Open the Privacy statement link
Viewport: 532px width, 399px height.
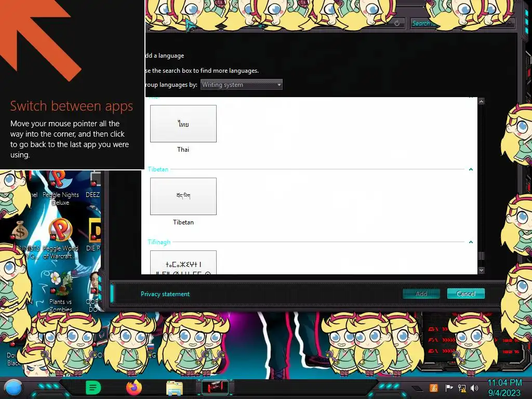(x=165, y=294)
